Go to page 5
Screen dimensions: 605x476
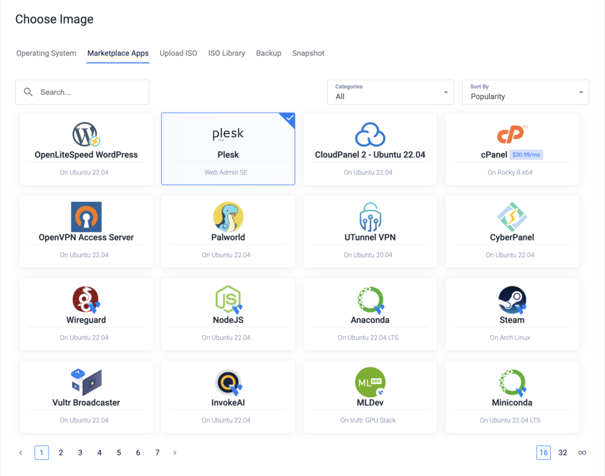click(x=119, y=452)
